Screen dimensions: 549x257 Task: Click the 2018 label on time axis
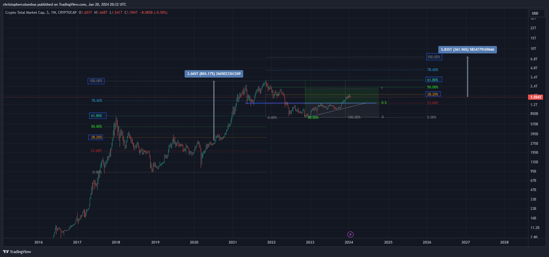tap(116, 242)
